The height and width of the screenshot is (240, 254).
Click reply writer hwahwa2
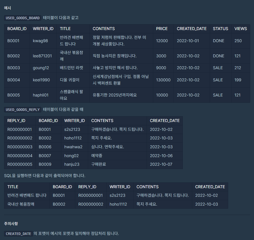pos(73,147)
